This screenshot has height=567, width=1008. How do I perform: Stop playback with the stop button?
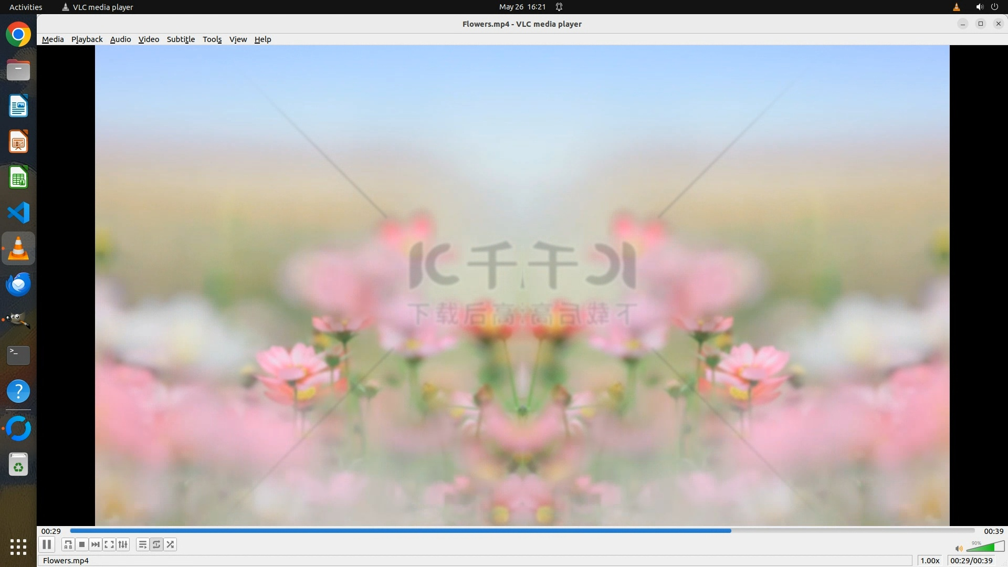click(81, 544)
